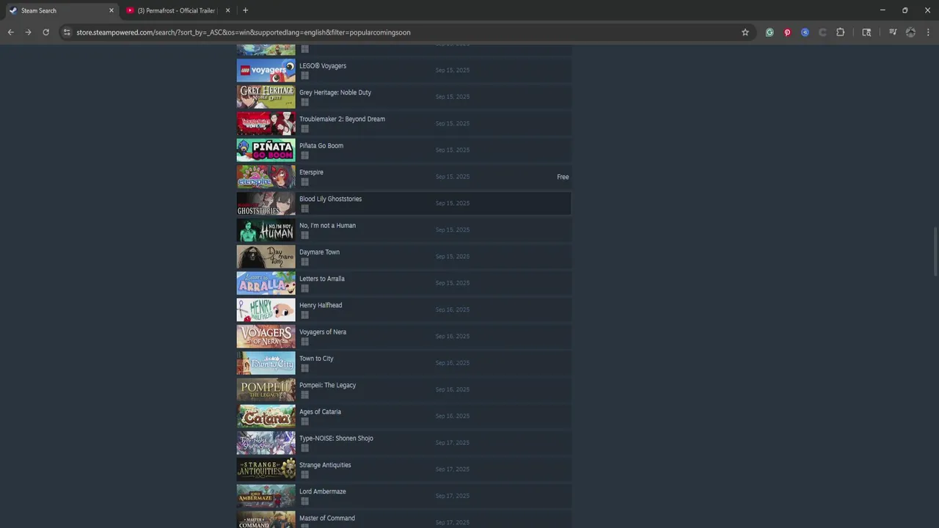Viewport: 939px width, 528px height.
Task: Open the grey C extension icon
Action: (822, 32)
